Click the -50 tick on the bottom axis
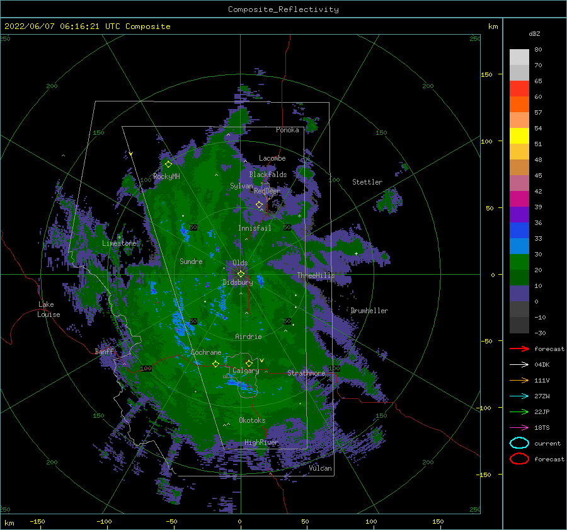567x530 pixels. [171, 521]
